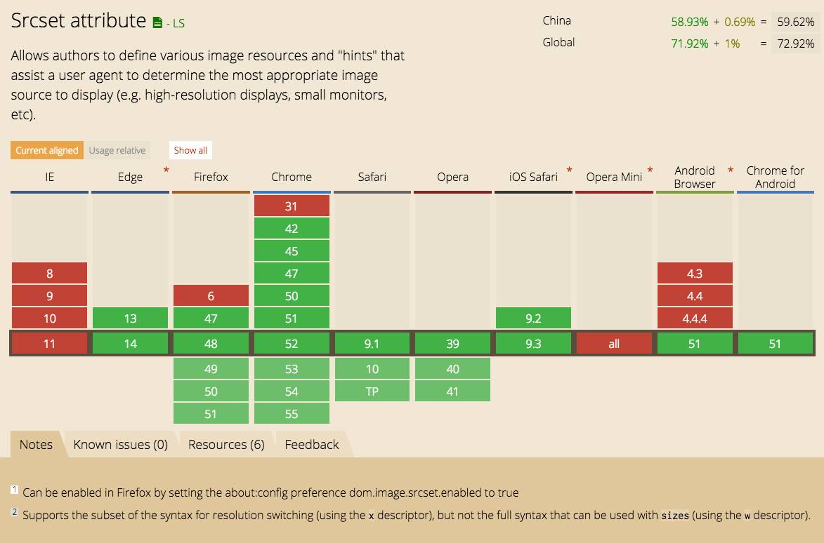Click the Srcset attribute title
The height and width of the screenshot is (543, 824).
(78, 20)
